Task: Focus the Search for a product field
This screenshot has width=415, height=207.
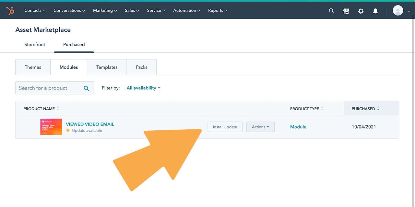Action: tap(54, 88)
